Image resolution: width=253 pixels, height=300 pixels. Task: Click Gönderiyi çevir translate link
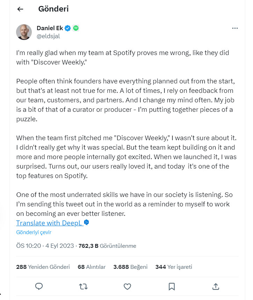(x=34, y=232)
